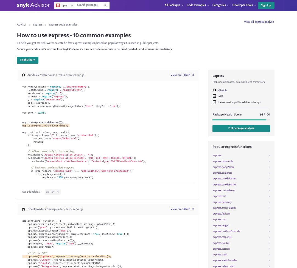Click the npm registry icon
Image resolution: width=297 pixels, height=268 pixels.
point(58,5)
